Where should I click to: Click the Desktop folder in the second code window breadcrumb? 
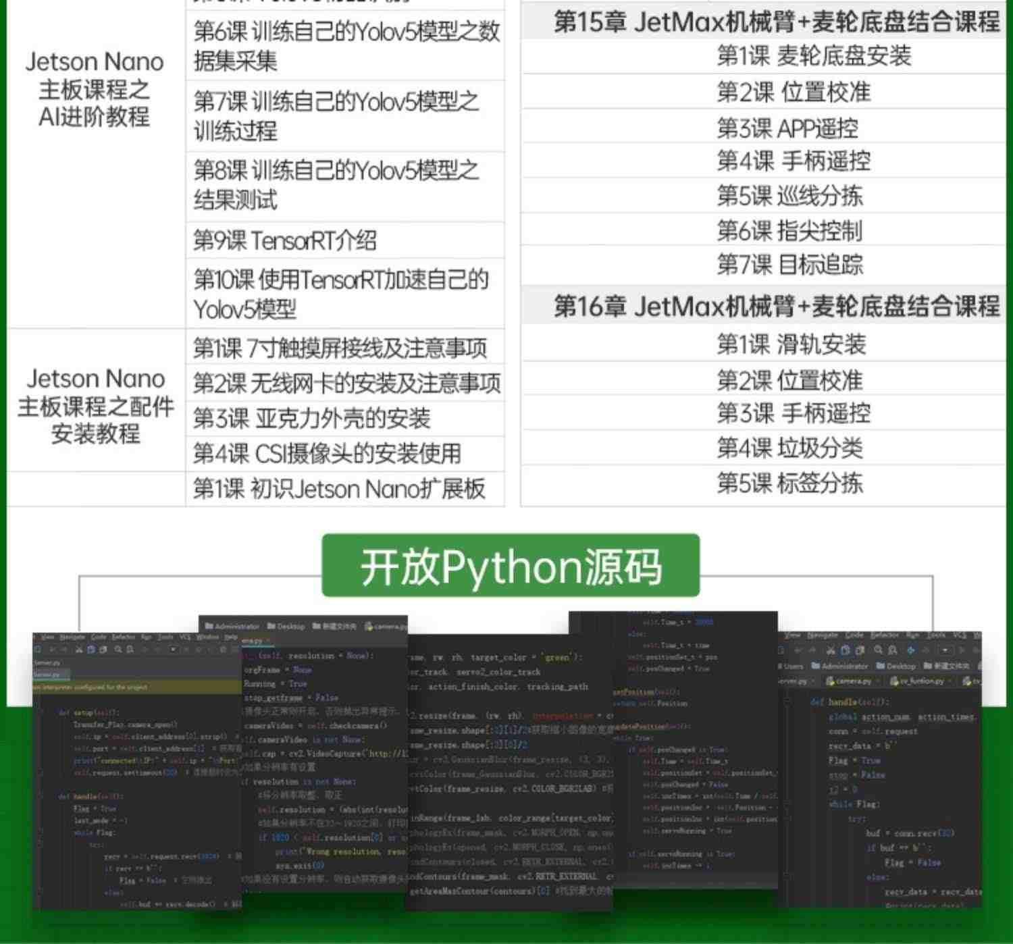(x=286, y=627)
